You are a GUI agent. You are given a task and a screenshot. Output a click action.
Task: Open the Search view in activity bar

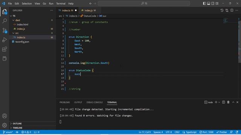(5, 21)
